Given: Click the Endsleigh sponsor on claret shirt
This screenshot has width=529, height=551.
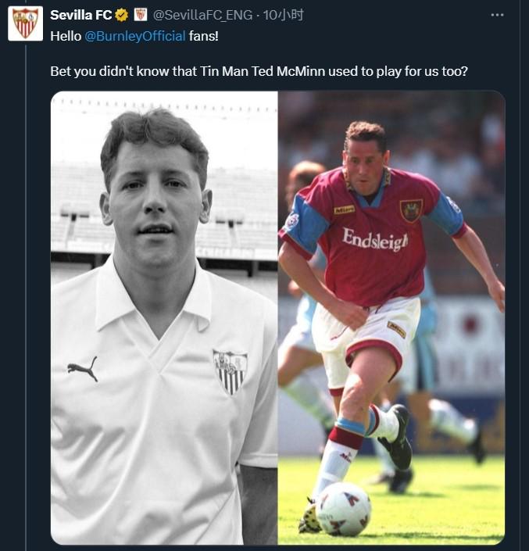Looking at the screenshot, I should [x=374, y=240].
